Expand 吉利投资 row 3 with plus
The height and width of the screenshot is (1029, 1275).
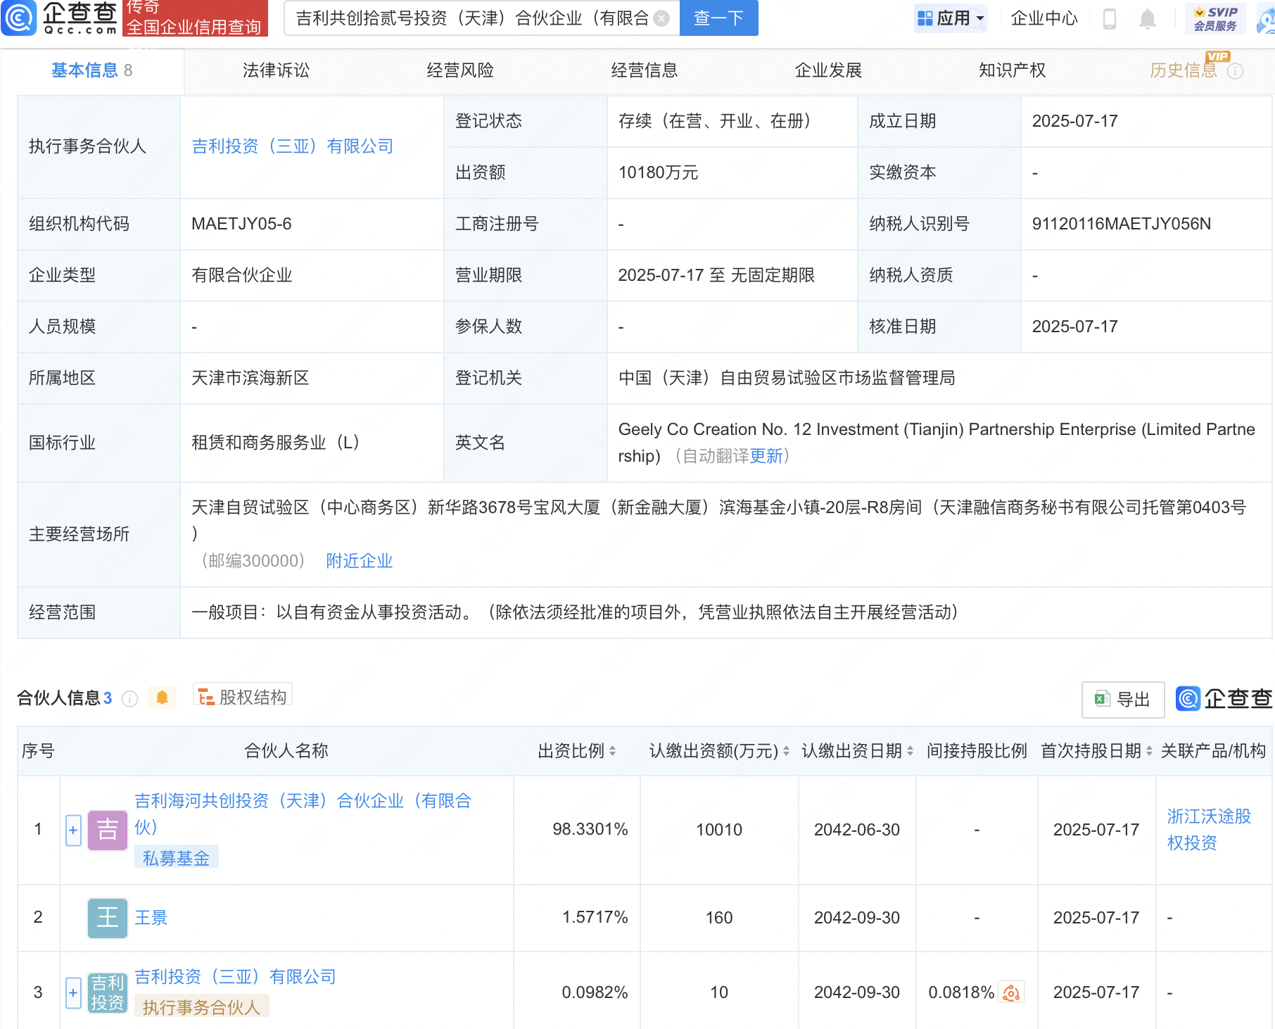click(x=73, y=992)
